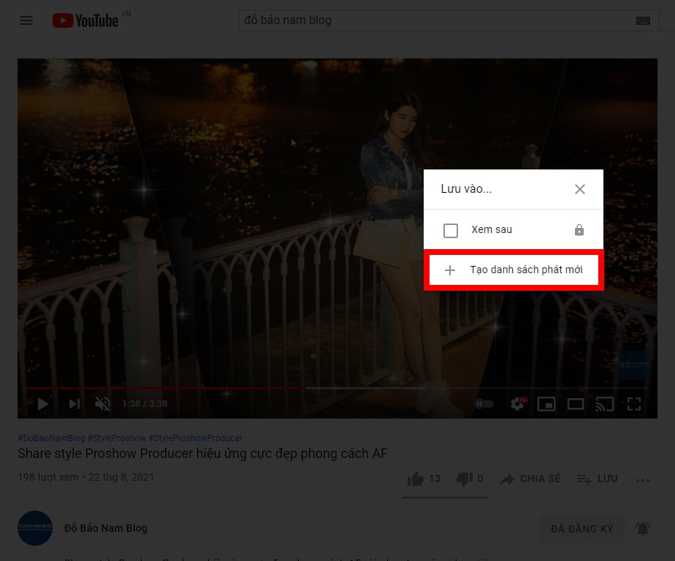
Task: Open video settings gear
Action: click(x=518, y=404)
